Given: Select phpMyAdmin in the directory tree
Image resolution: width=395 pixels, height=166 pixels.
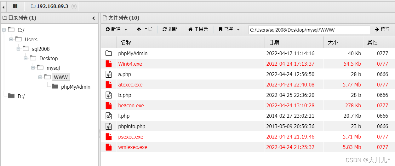Looking at the screenshot, I should pyautogui.click(x=76, y=87).
